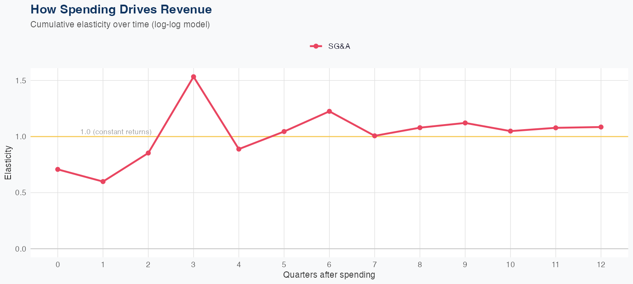This screenshot has width=633, height=284.
Task: Click the 'Elasticity' y-axis title
Action: point(8,163)
